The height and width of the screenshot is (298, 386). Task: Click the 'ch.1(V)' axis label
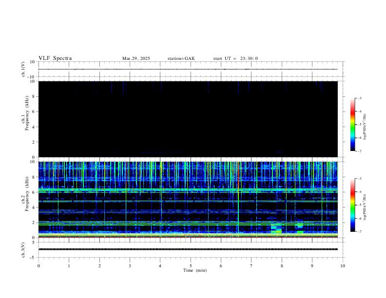click(x=23, y=69)
